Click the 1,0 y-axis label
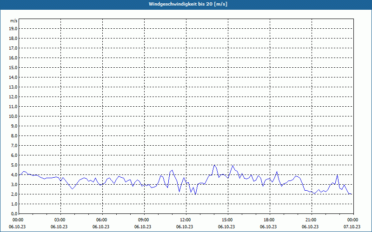 [x=14, y=204]
